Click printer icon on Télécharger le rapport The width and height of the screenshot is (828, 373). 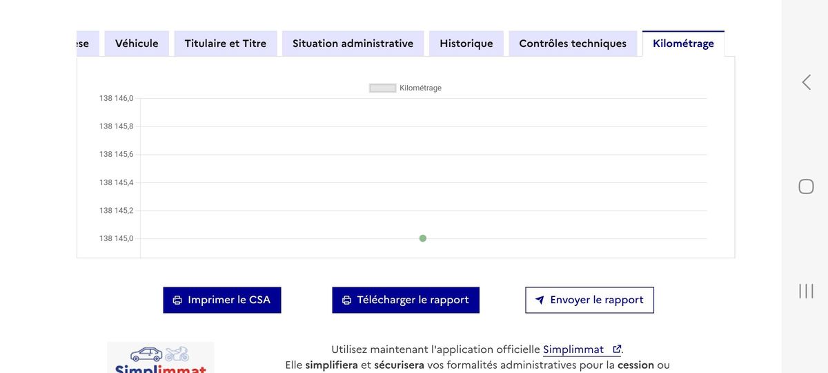[x=346, y=300]
